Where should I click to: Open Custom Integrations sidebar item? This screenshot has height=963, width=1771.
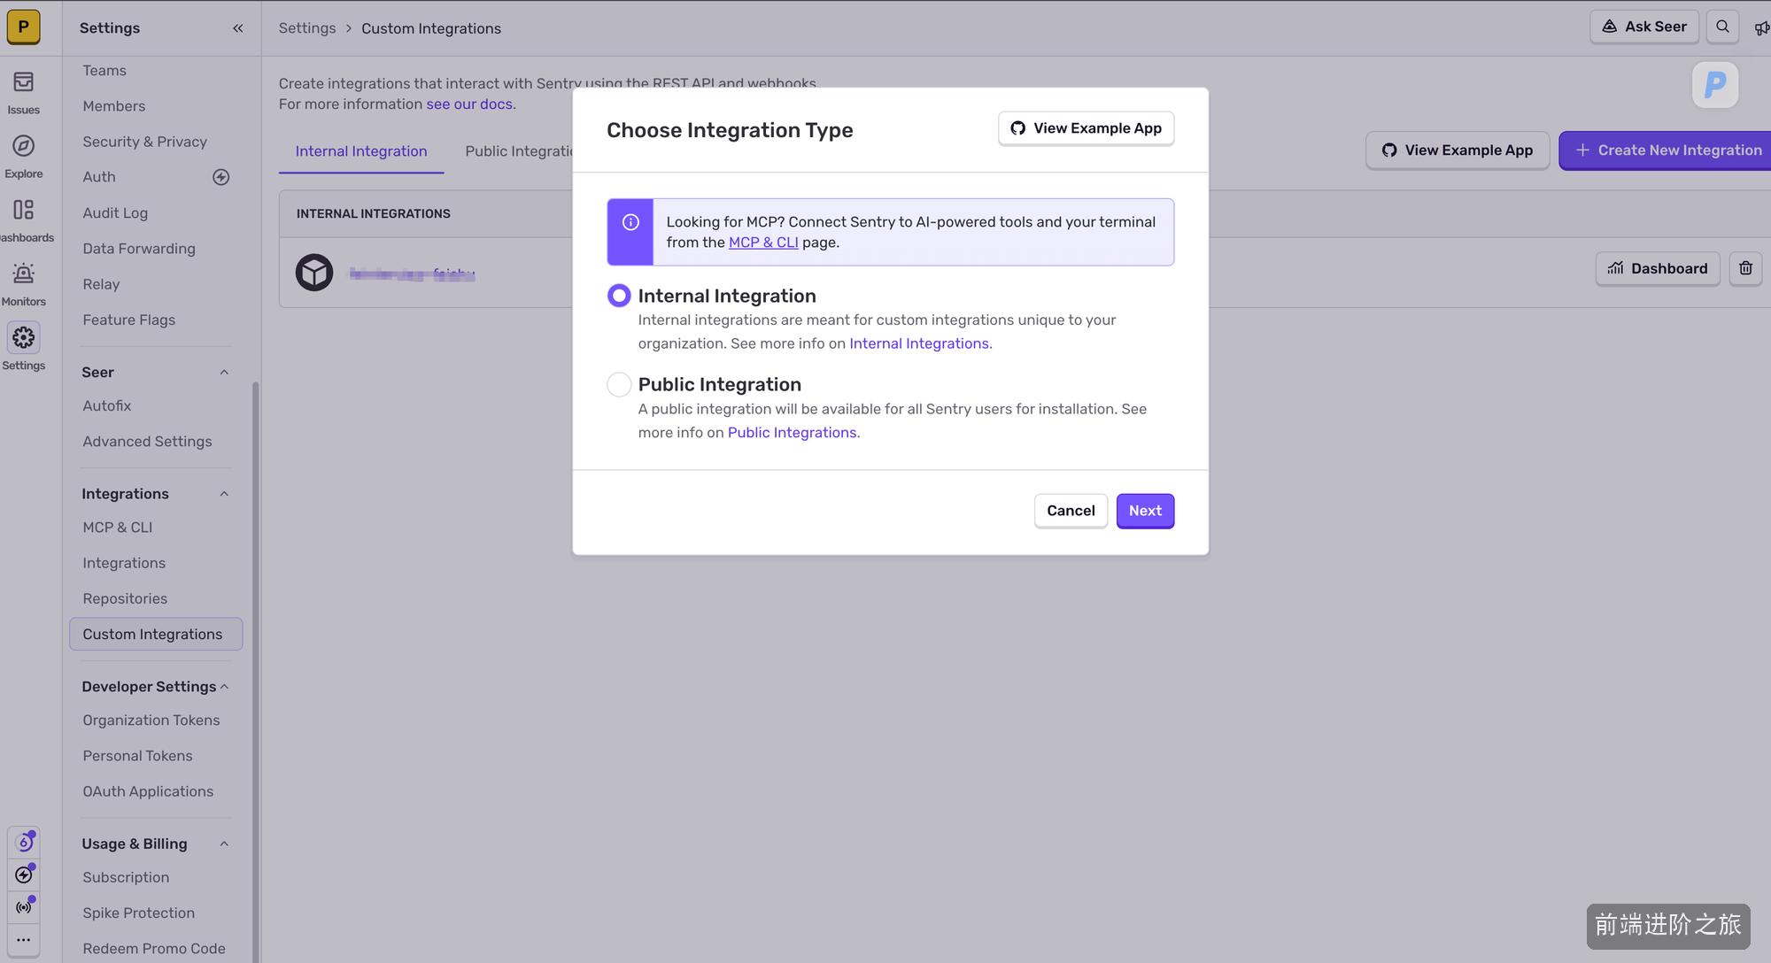(156, 634)
